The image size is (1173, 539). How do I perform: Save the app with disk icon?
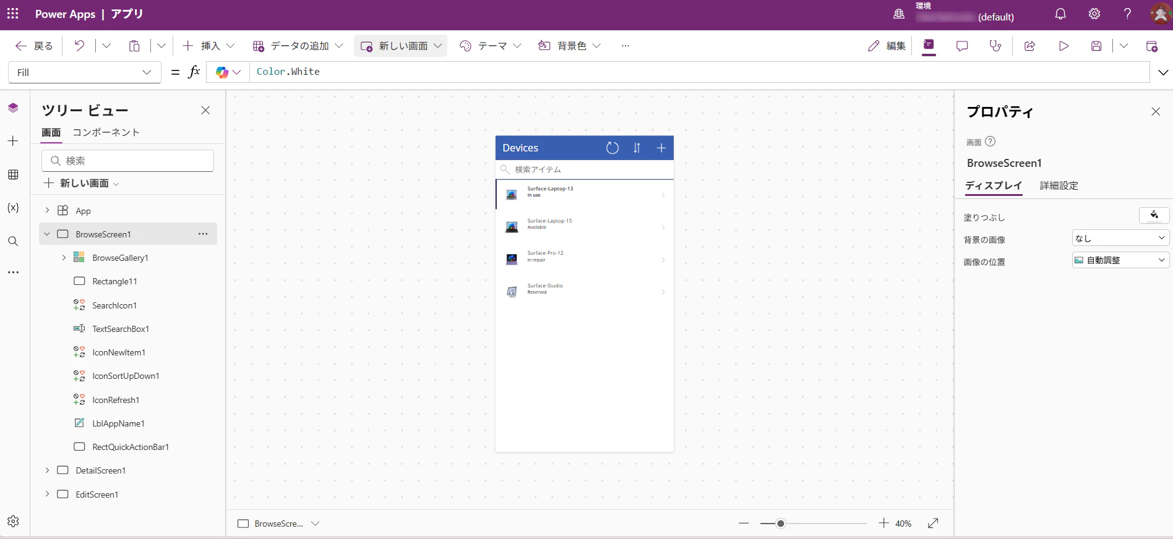pyautogui.click(x=1096, y=46)
